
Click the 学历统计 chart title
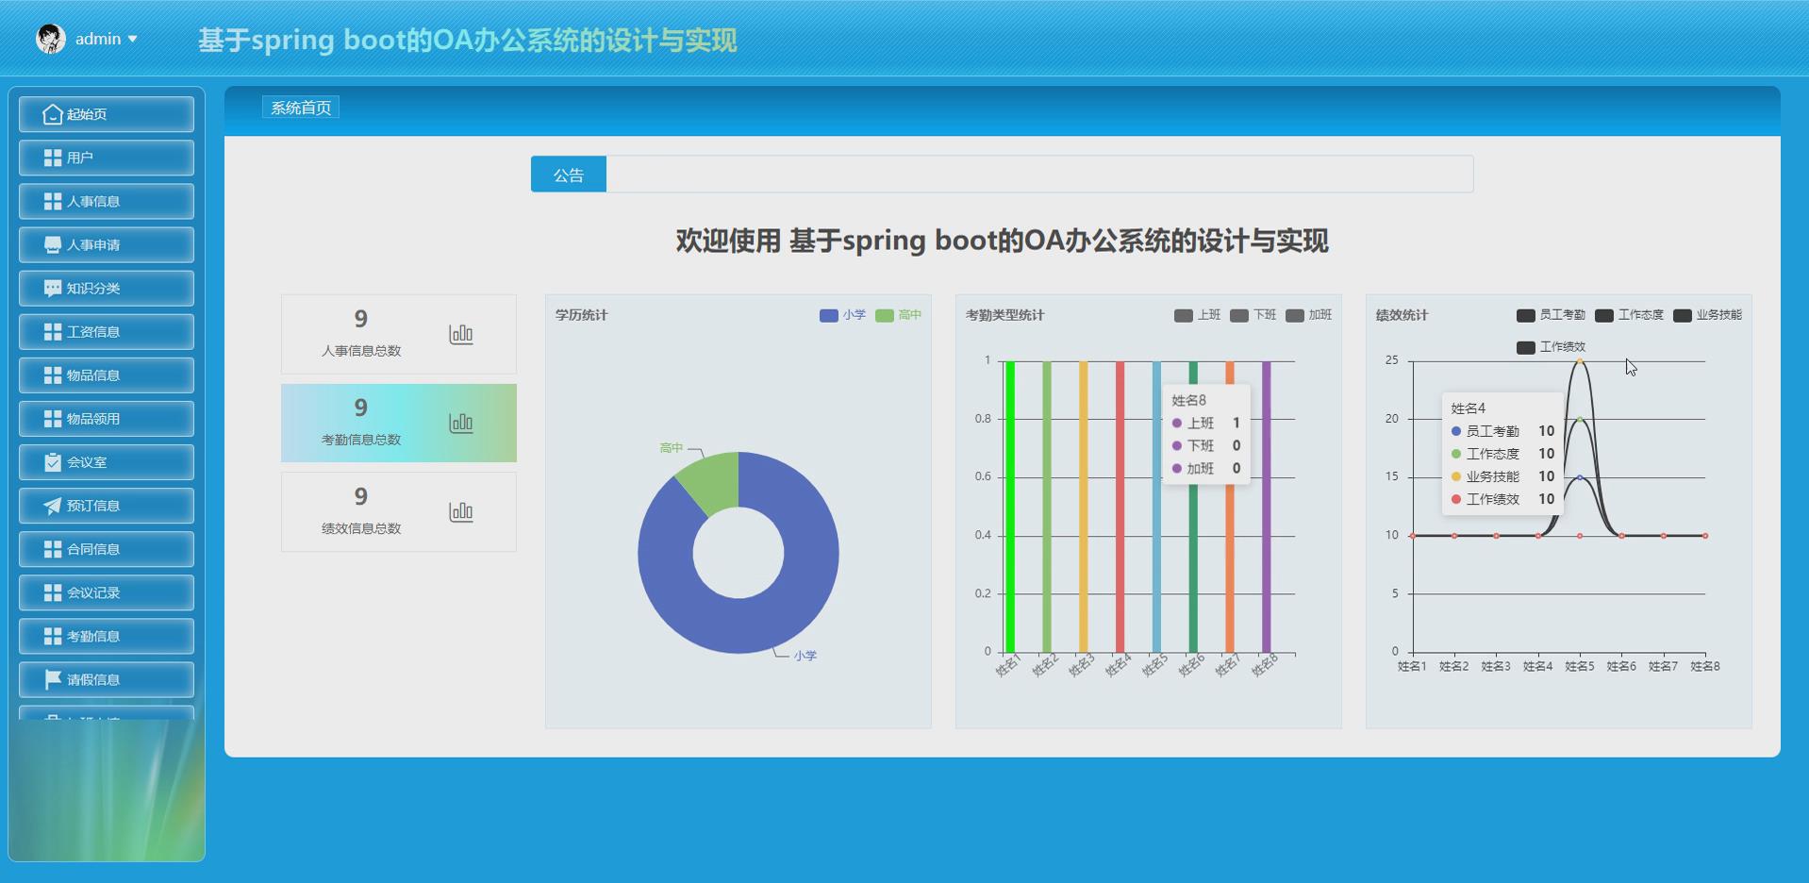tap(581, 315)
